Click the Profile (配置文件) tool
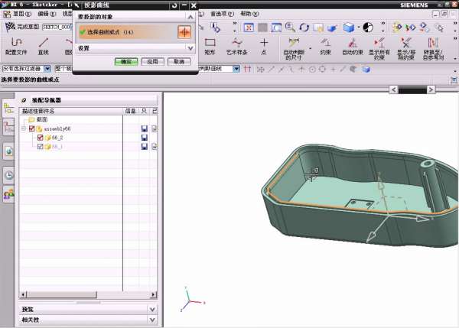 point(15,45)
